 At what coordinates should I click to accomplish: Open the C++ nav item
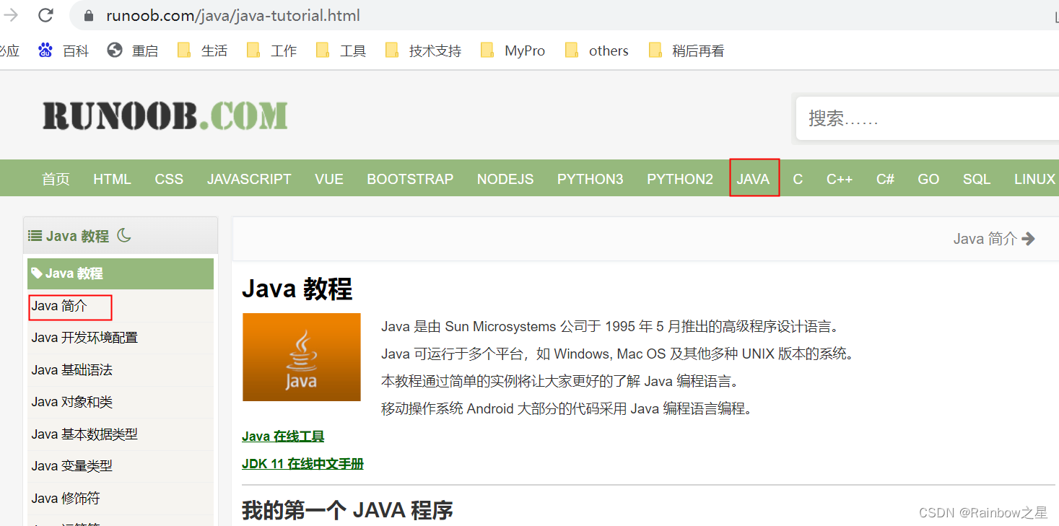(x=840, y=179)
